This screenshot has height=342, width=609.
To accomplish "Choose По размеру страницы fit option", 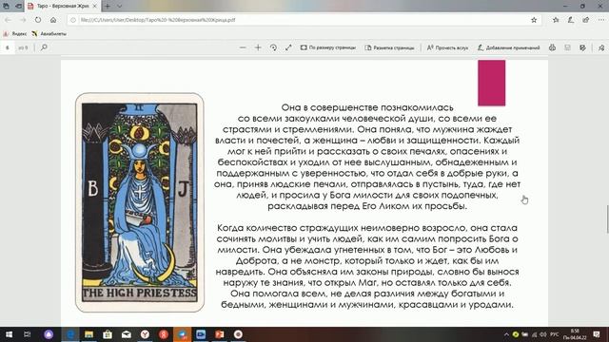I will [327, 47].
